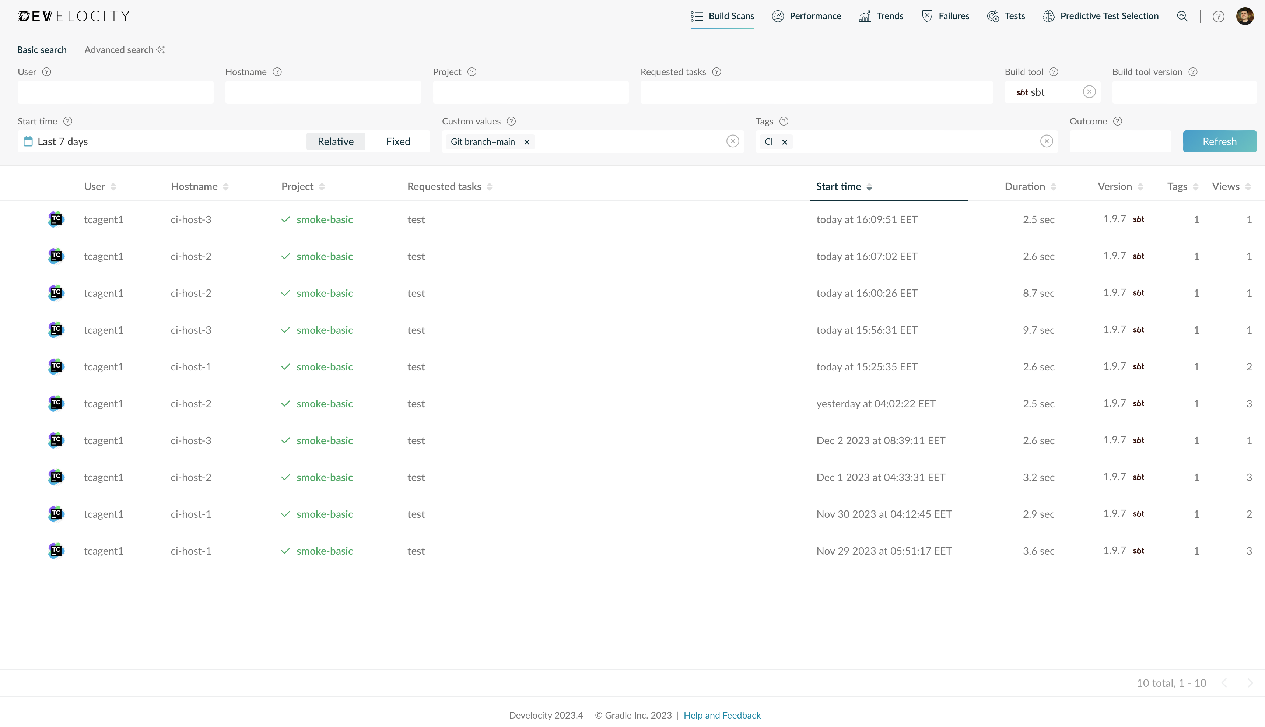The width and height of the screenshot is (1265, 727).
Task: Open the Help and Feedback link
Action: click(722, 715)
